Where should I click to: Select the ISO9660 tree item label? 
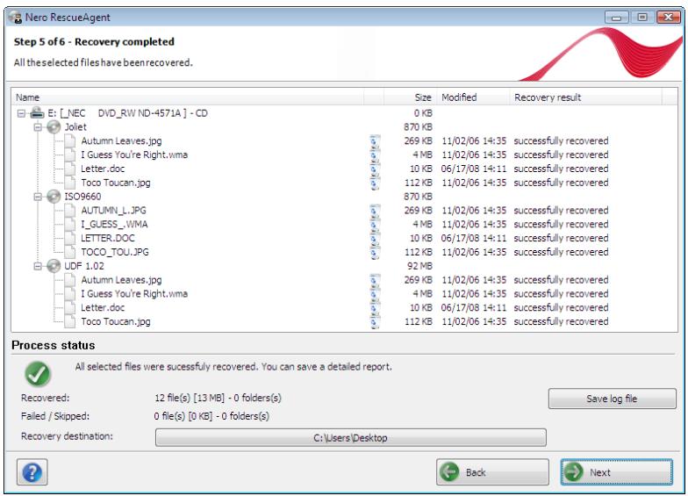click(82, 197)
